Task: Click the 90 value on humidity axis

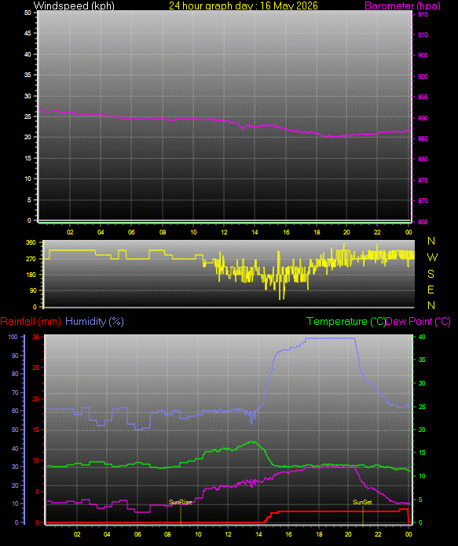Action: pos(15,356)
